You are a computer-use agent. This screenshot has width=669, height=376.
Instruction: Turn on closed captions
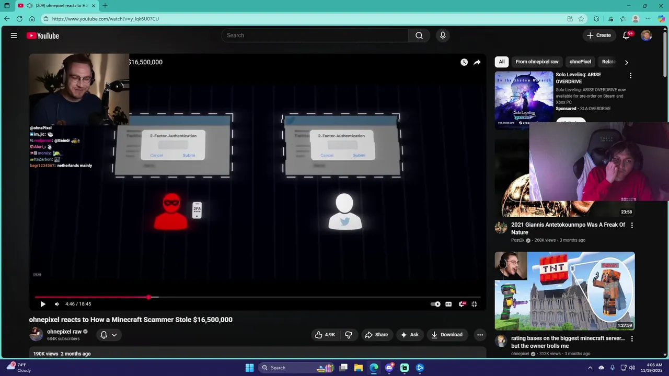[448, 304]
